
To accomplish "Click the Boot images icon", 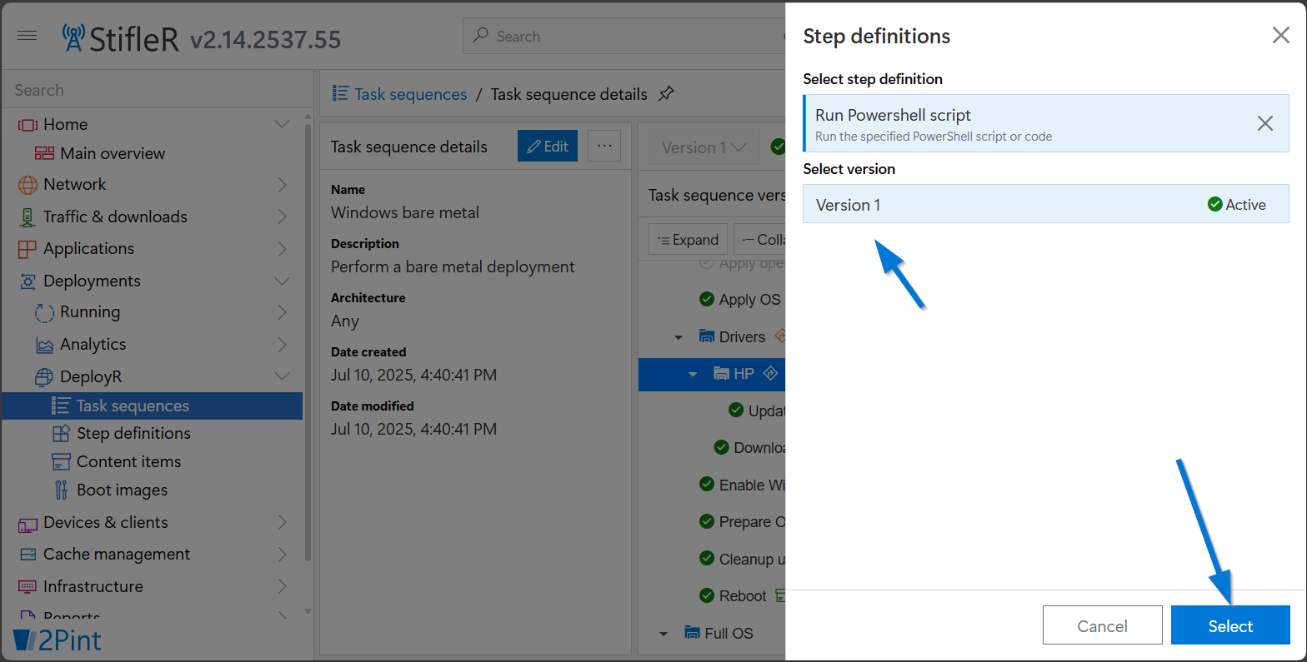I will [x=61, y=490].
